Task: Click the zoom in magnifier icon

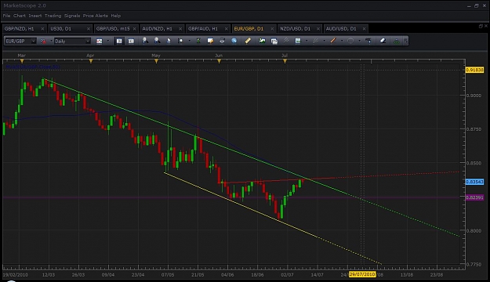Action: click(x=145, y=41)
